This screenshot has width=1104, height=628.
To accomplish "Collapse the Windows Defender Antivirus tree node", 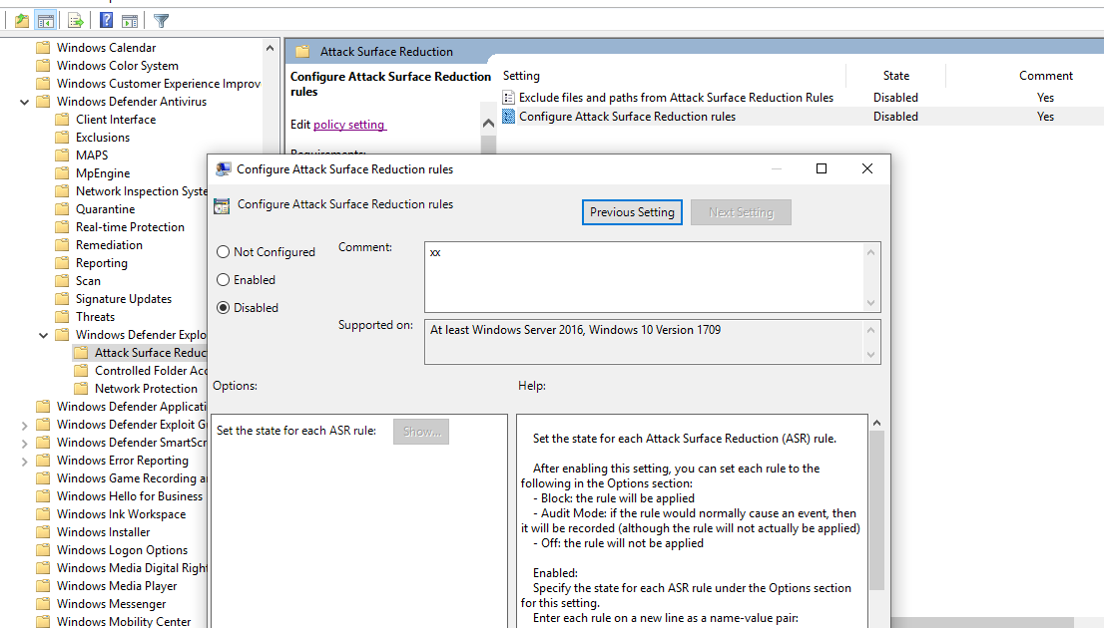I will point(25,102).
